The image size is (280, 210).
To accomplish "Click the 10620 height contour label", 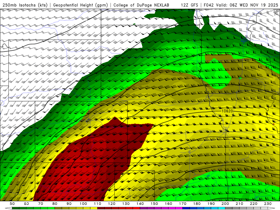I will click(x=227, y=111).
